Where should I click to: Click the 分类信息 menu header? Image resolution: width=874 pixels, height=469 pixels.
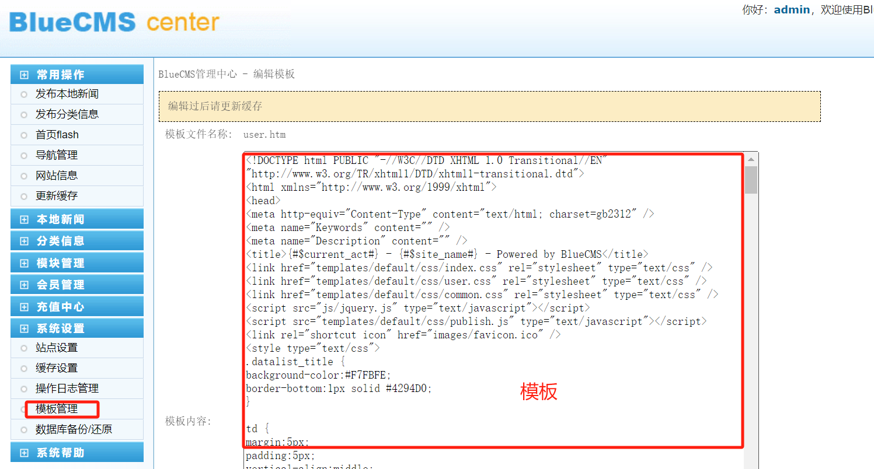(x=77, y=241)
